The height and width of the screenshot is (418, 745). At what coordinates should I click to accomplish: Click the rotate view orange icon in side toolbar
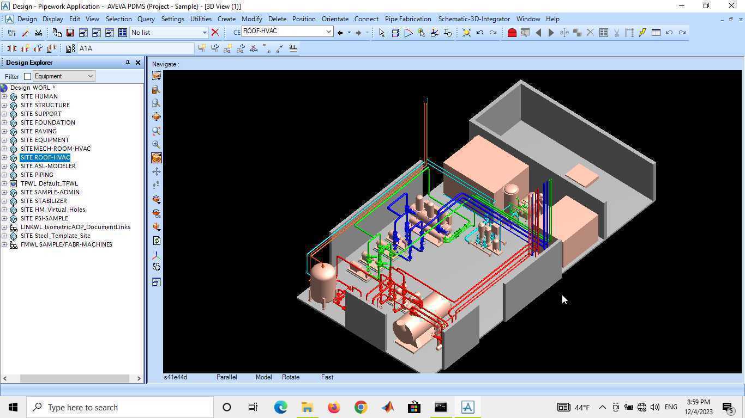(x=157, y=158)
